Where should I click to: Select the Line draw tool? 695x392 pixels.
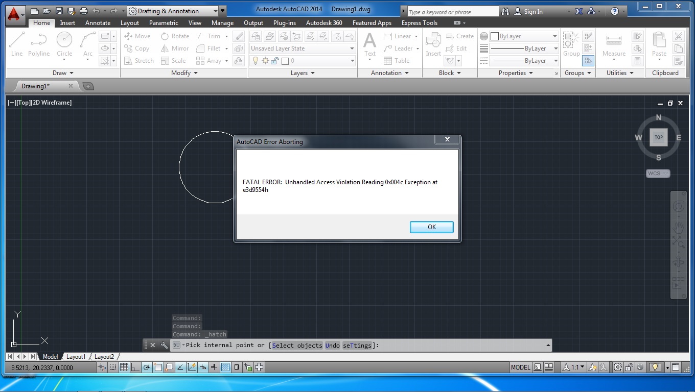click(17, 44)
